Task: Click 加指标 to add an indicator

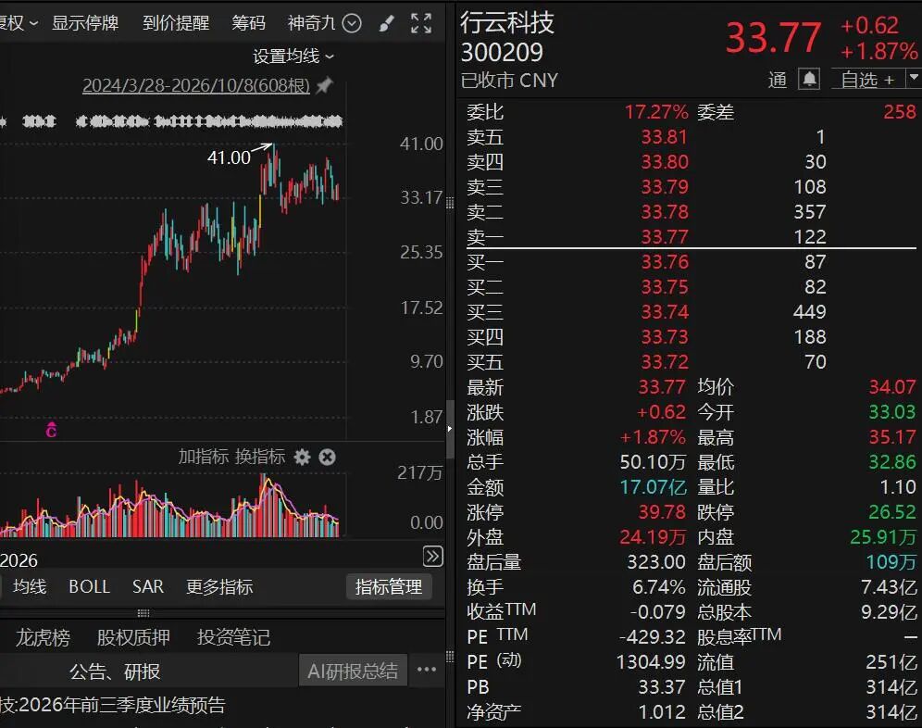Action: click(204, 457)
